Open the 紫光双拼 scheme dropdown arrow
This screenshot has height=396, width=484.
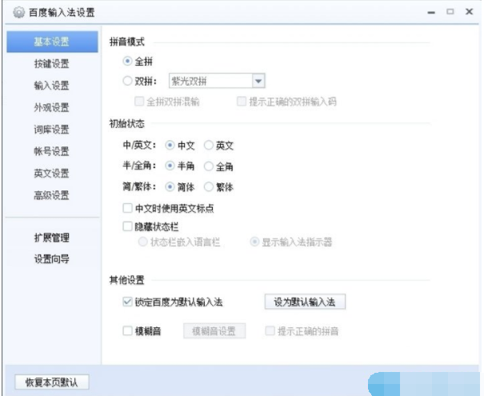click(258, 81)
